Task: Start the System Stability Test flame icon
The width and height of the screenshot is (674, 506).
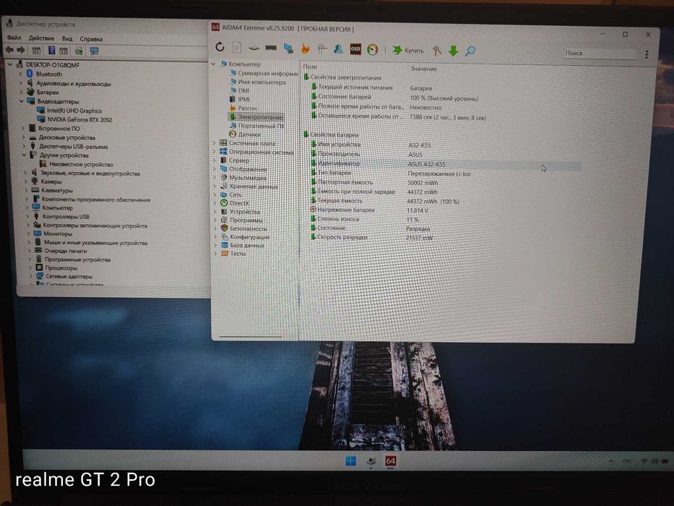Action: (305, 49)
